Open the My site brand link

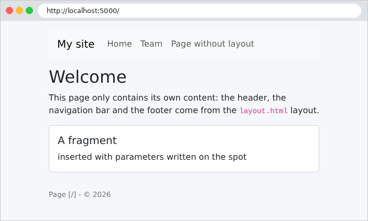[x=76, y=44]
